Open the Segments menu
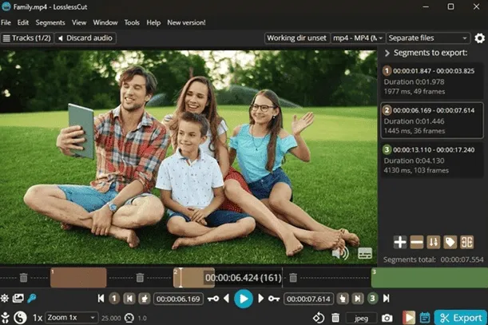The image size is (488, 325). pos(50,22)
